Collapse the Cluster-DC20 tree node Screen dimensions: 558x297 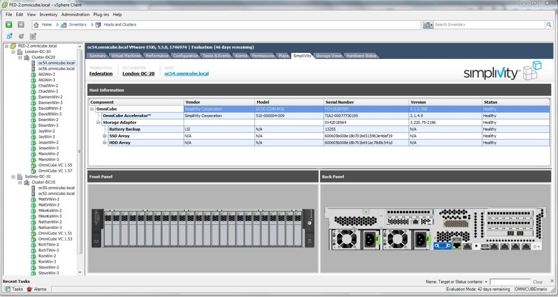[x=20, y=57]
